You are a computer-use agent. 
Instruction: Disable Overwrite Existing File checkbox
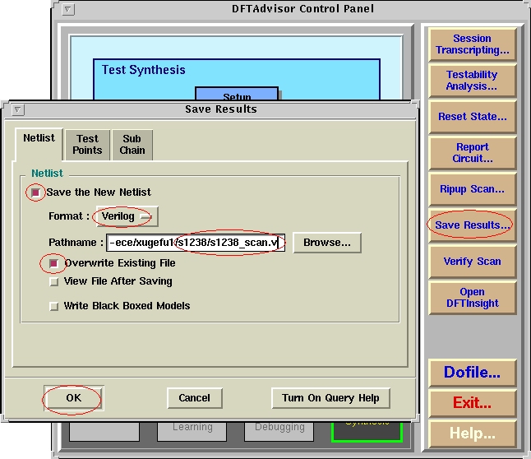[x=54, y=263]
